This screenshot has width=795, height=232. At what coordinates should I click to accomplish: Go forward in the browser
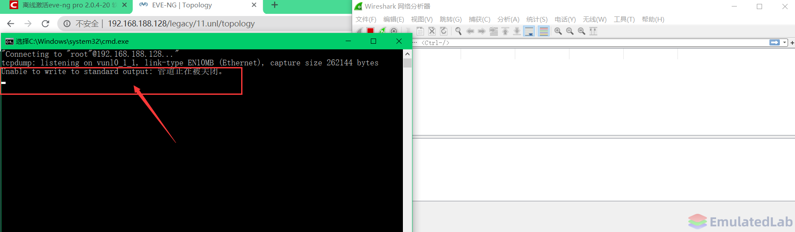click(x=28, y=24)
